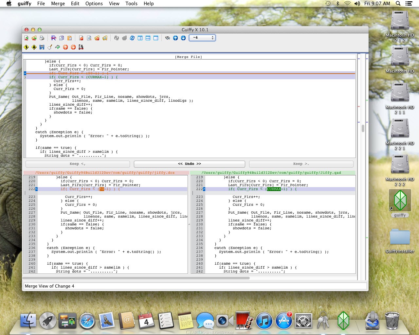Image resolution: width=419 pixels, height=335 pixels.
Task: Click the vertical scrollbar thumb on right edge
Action: [363, 128]
